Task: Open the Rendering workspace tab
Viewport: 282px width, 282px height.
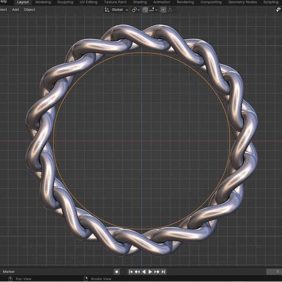Action: point(185,2)
